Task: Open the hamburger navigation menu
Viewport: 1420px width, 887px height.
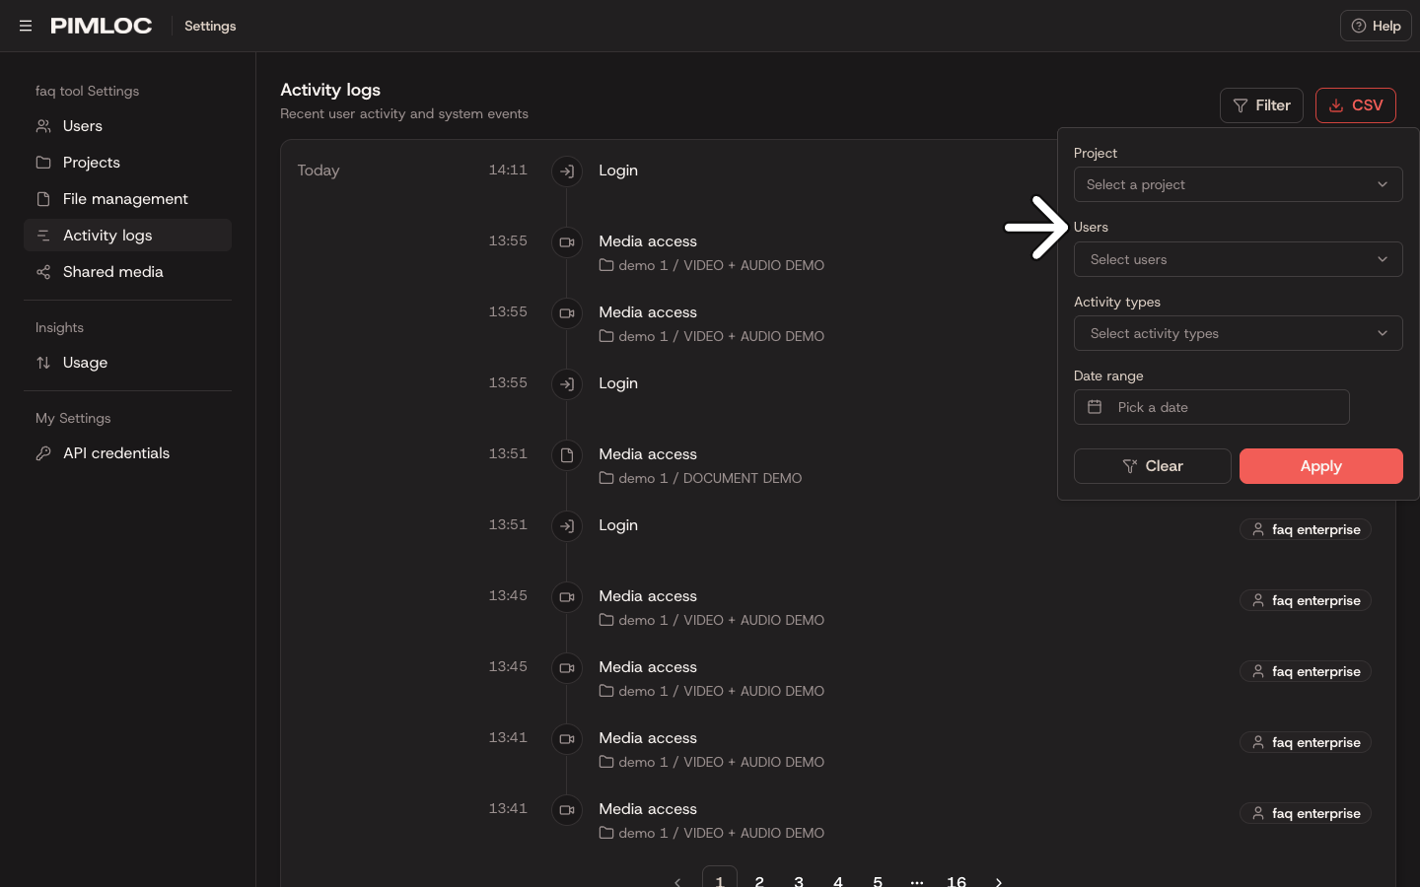Action: [26, 26]
